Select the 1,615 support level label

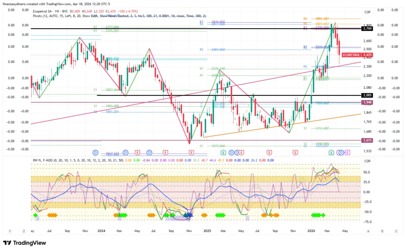point(367,140)
